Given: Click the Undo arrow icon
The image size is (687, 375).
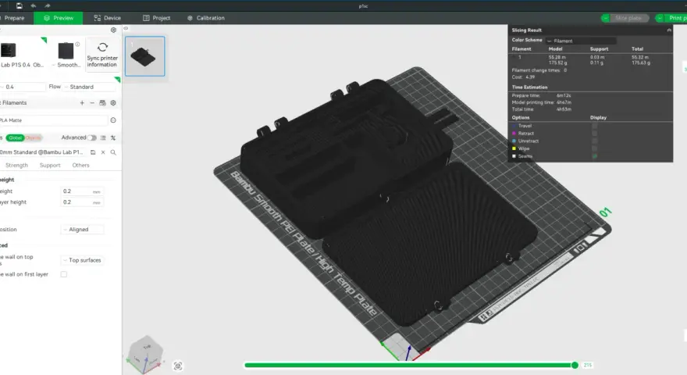Looking at the screenshot, I should (34, 5).
